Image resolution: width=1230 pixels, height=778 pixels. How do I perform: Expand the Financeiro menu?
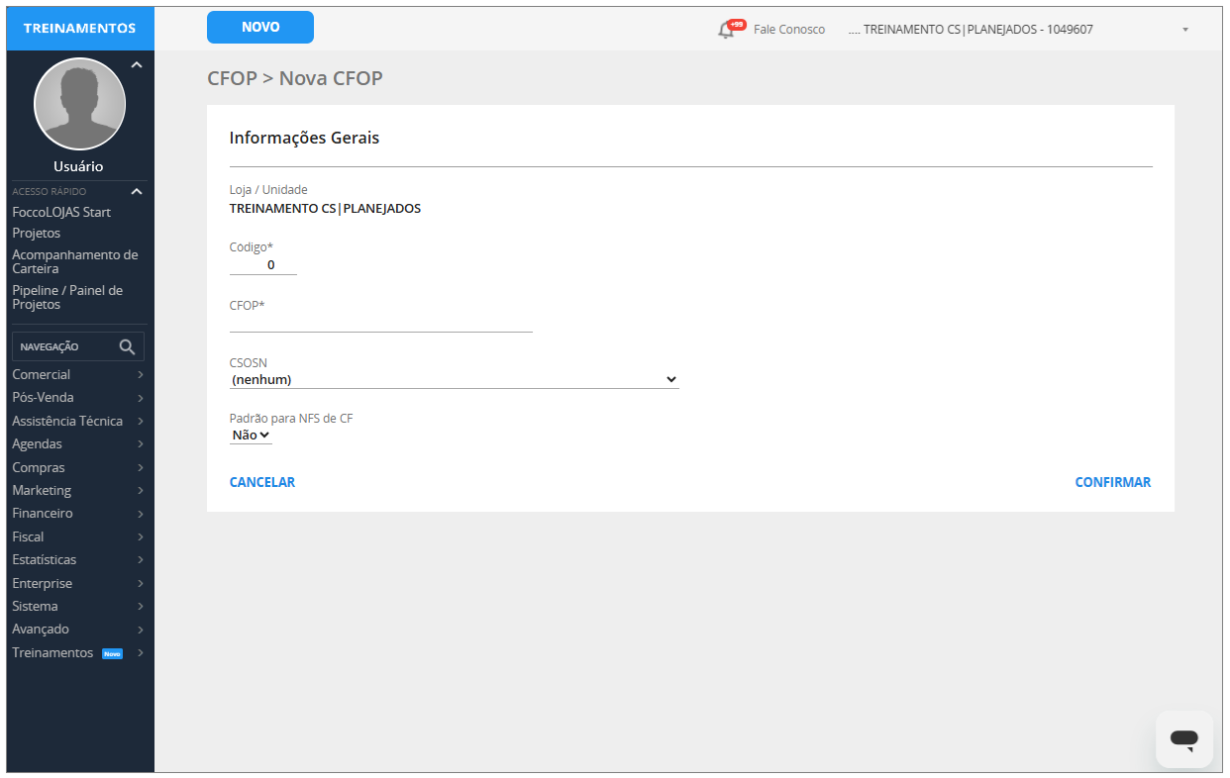coord(79,513)
